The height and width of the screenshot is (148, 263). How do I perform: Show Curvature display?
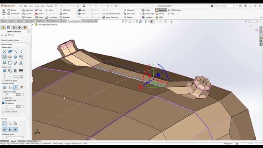148,17
